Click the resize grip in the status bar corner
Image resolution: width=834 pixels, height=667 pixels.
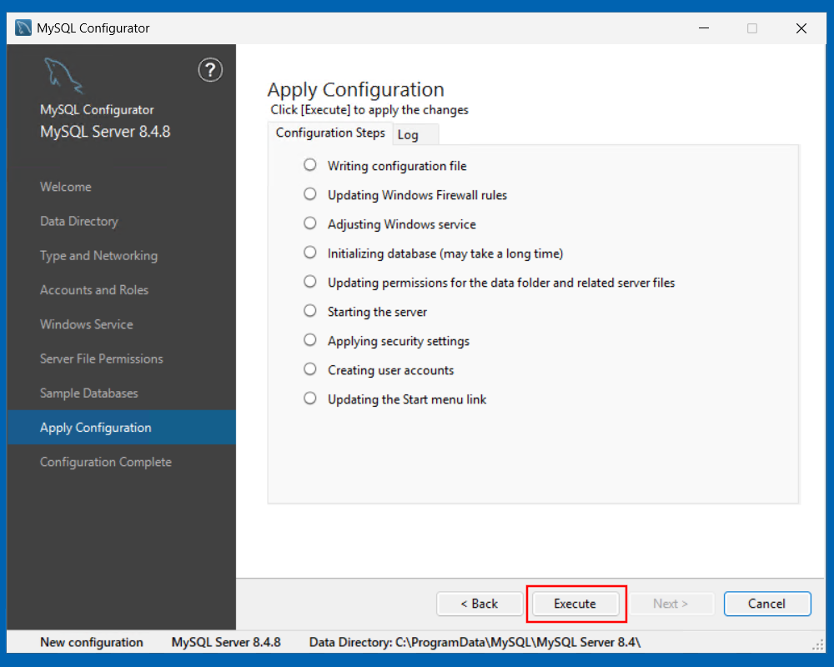point(818,645)
